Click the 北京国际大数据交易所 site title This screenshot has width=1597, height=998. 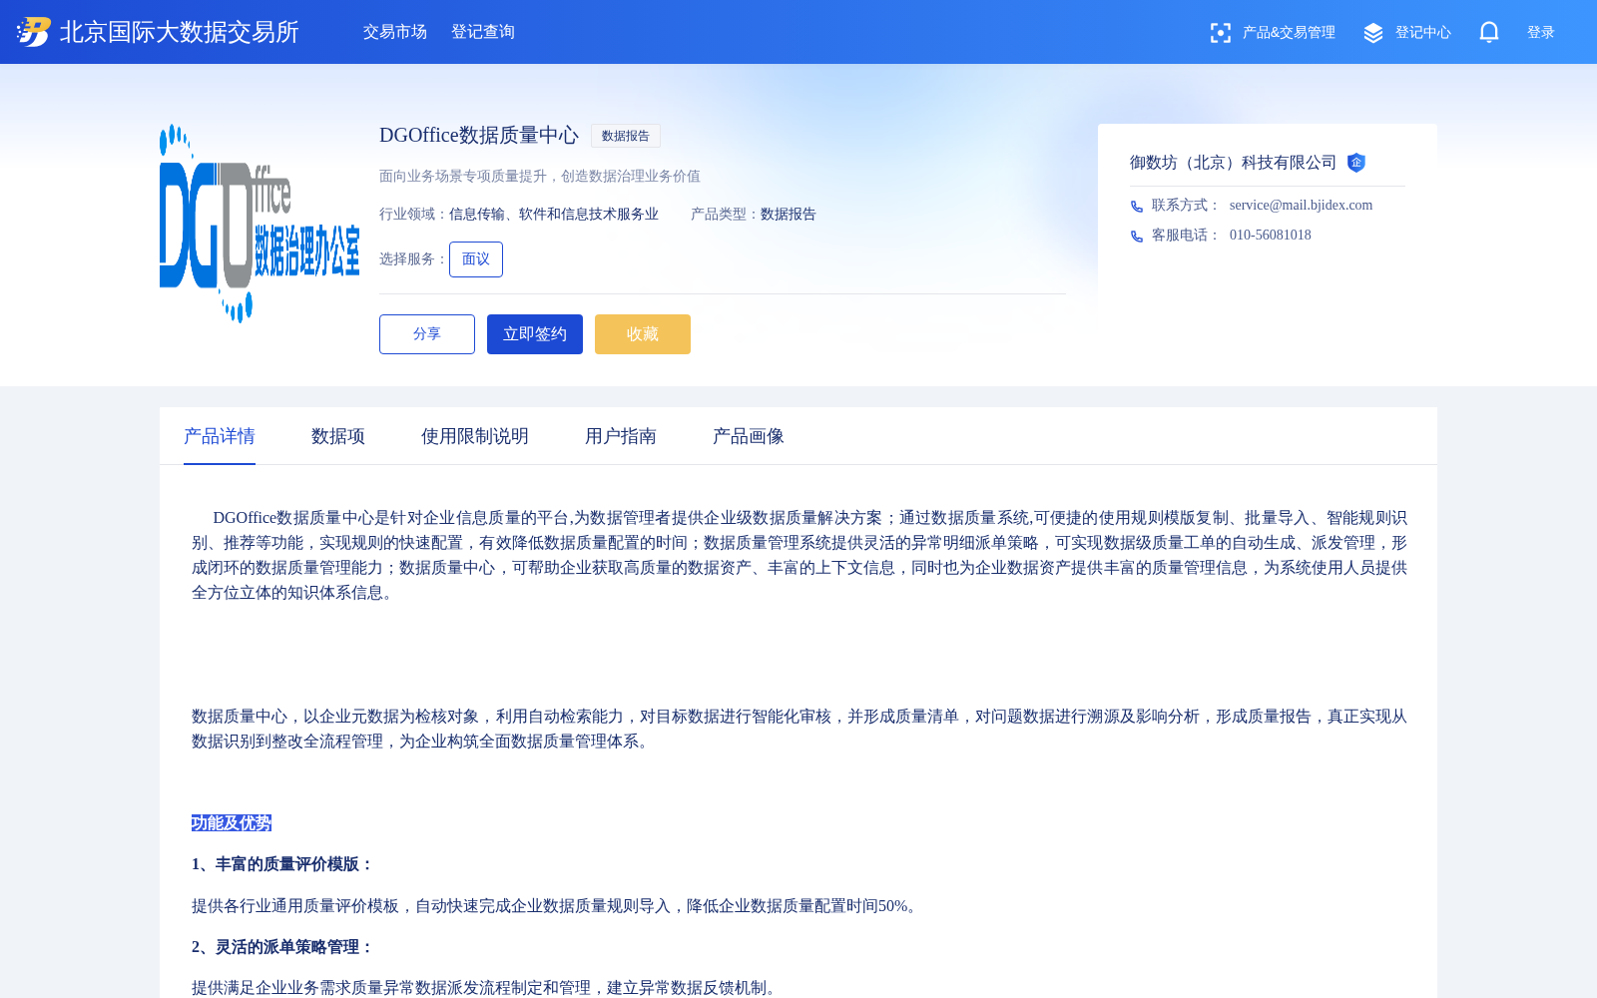180,32
